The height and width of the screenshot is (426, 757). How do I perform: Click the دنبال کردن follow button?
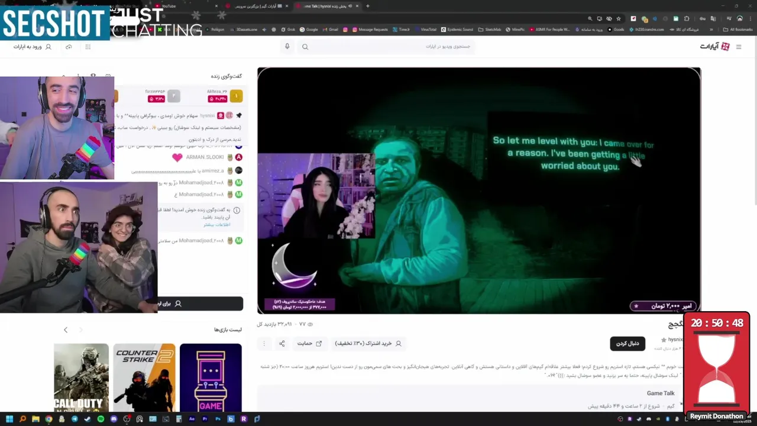(x=627, y=343)
